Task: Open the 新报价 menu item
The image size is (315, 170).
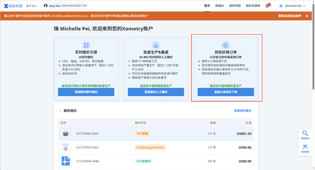Action: point(219,6)
